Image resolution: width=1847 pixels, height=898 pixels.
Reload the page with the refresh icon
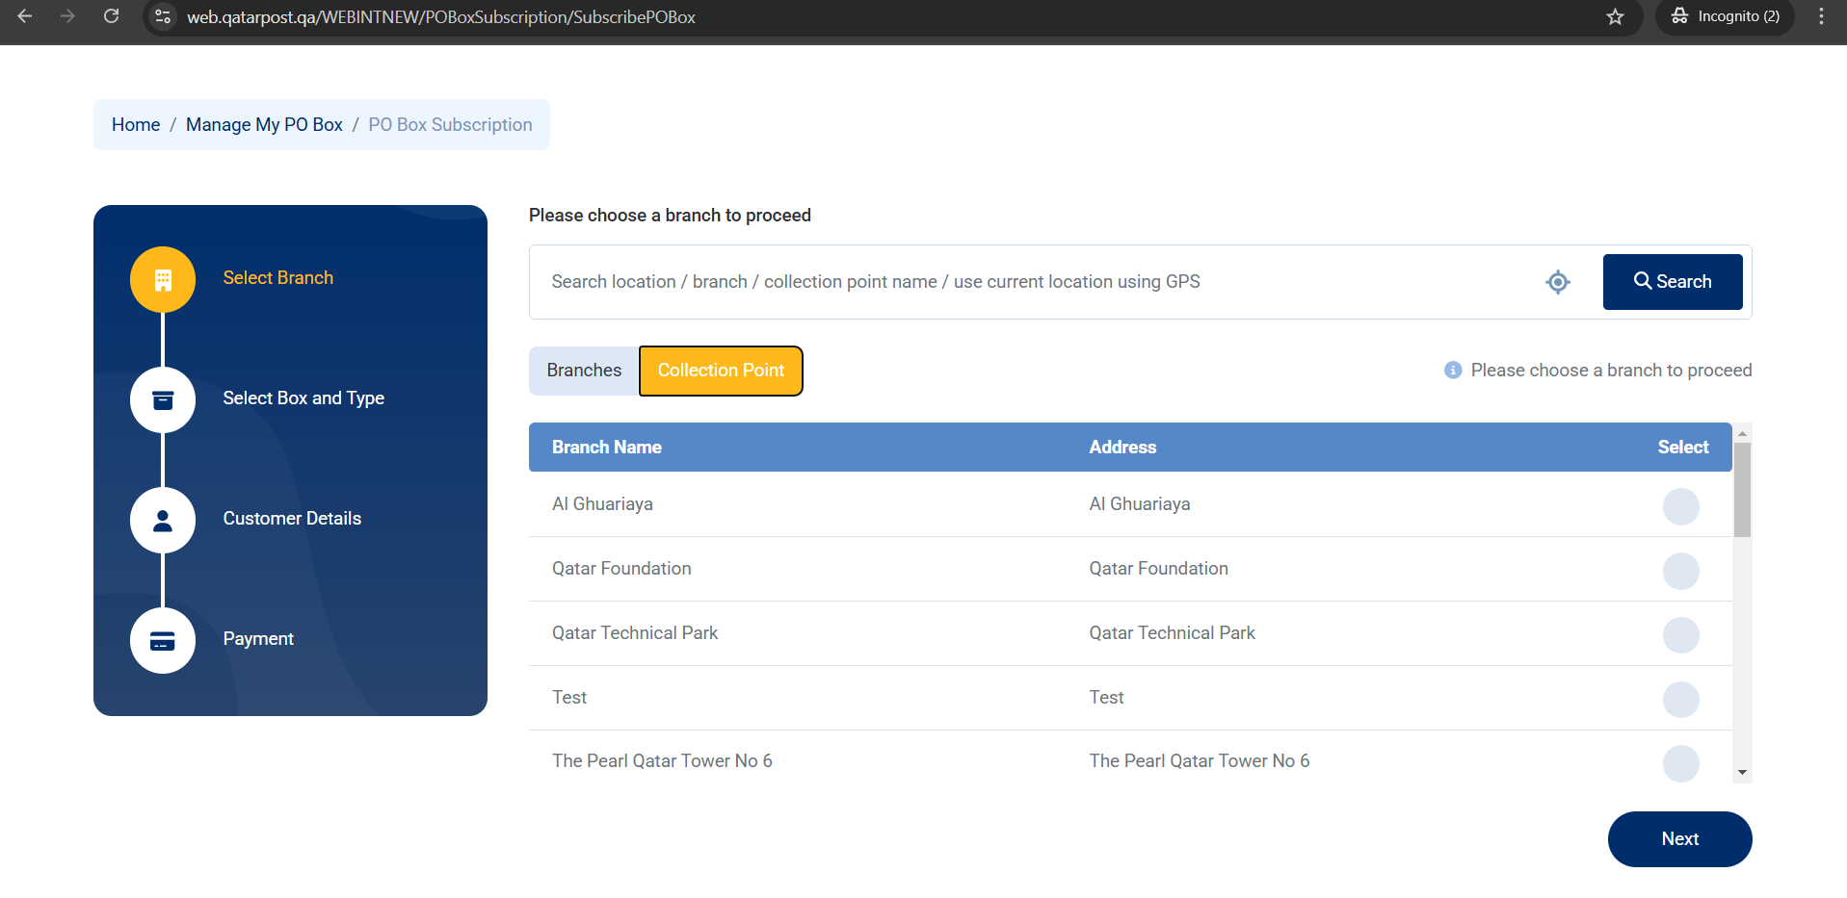(x=112, y=16)
